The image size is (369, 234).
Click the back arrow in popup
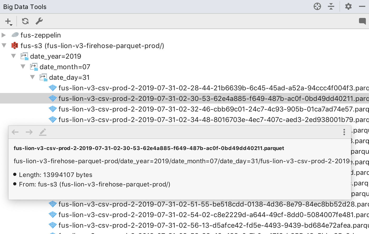(15, 132)
